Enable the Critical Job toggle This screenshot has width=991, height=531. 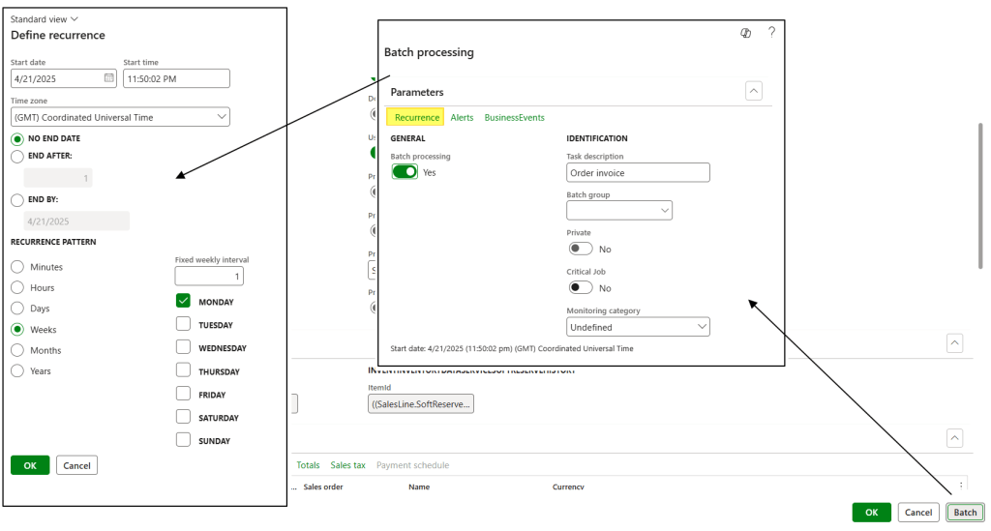pyautogui.click(x=581, y=287)
